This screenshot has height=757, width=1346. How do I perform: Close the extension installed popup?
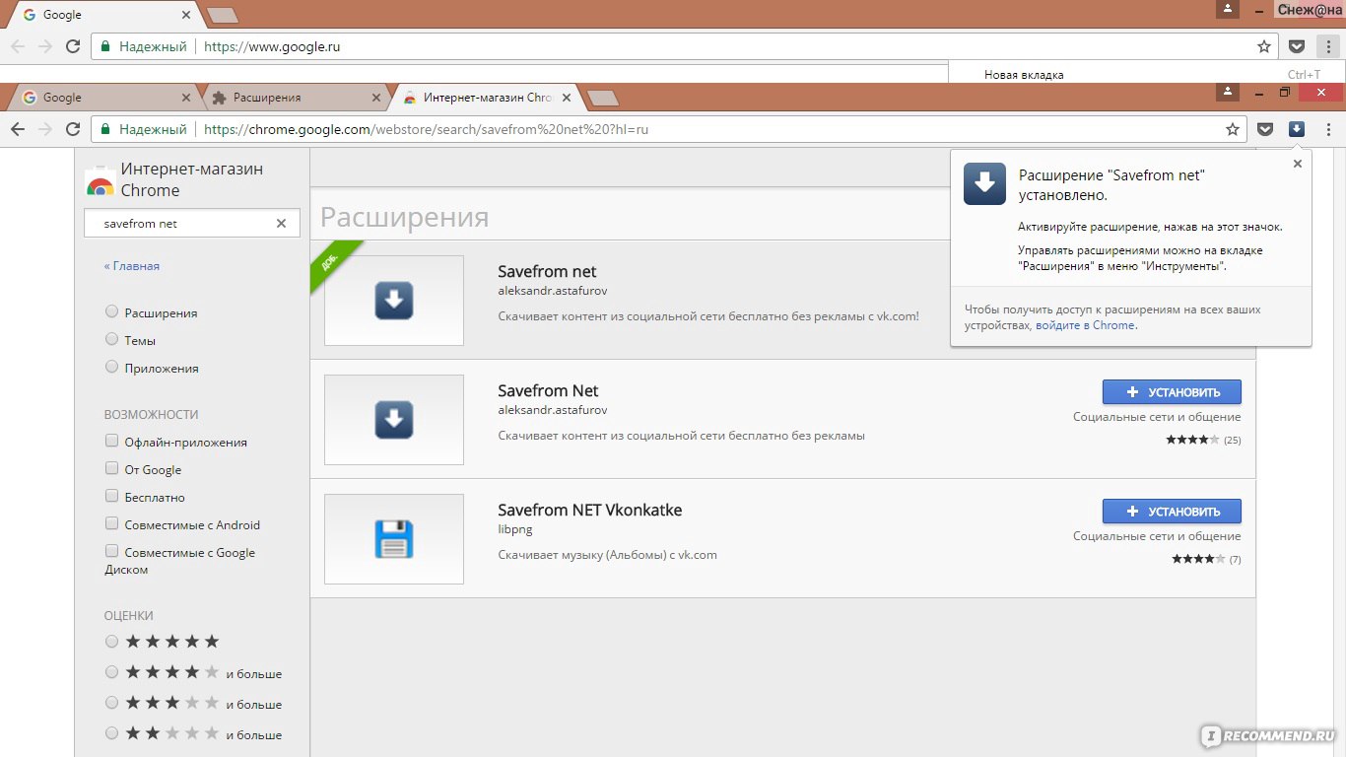[1298, 164]
